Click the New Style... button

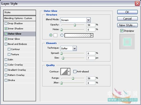coord(127,25)
